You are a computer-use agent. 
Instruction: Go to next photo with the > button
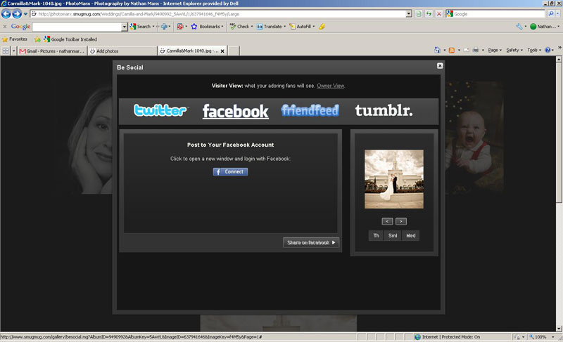point(401,221)
